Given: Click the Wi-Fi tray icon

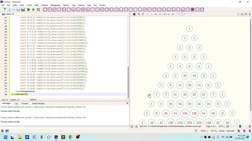Looking at the screenshot, I should pyautogui.click(x=223, y=137).
